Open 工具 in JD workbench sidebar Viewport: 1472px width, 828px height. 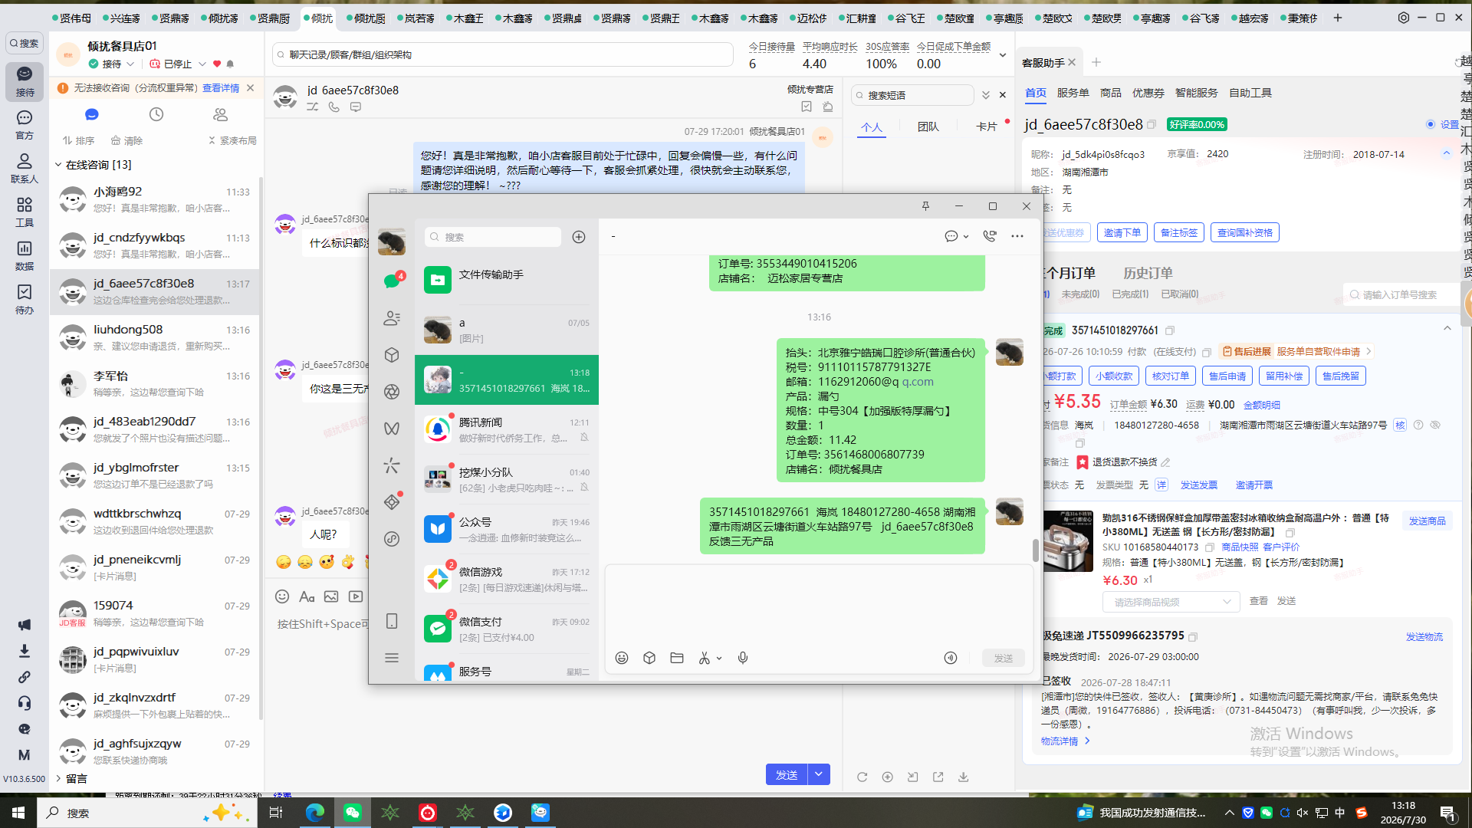click(25, 212)
